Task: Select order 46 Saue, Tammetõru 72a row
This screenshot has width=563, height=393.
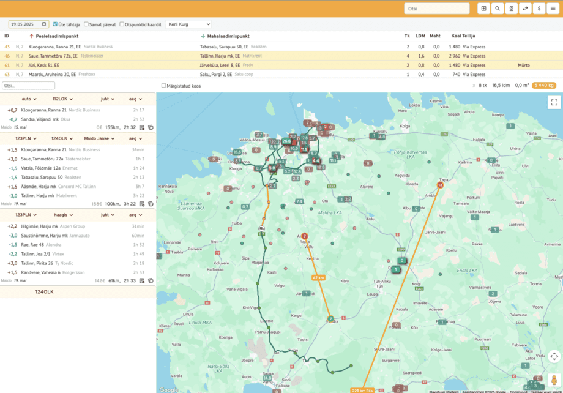Action: (x=281, y=56)
